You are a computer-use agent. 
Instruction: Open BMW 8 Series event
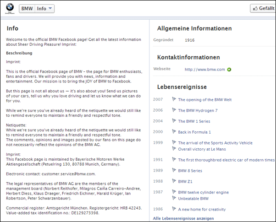(x=190, y=171)
